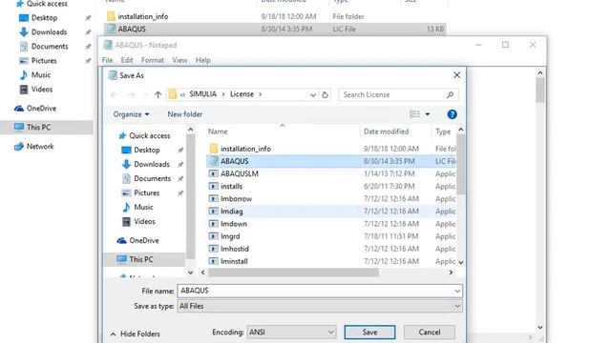Click the Save button
Image resolution: width=611 pixels, height=343 pixels.
pyautogui.click(x=369, y=333)
